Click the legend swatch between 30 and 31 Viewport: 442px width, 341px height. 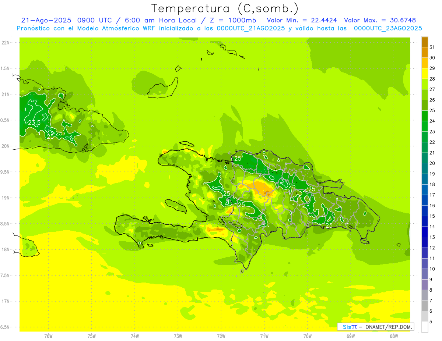tap(425, 52)
